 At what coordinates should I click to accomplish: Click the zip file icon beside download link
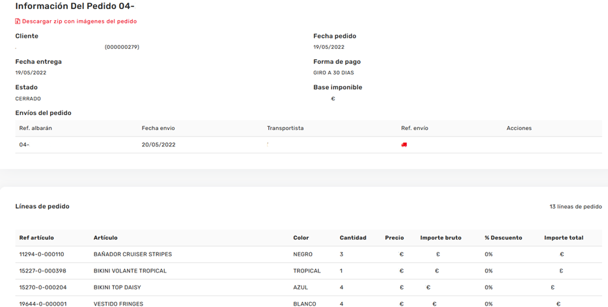(x=18, y=21)
